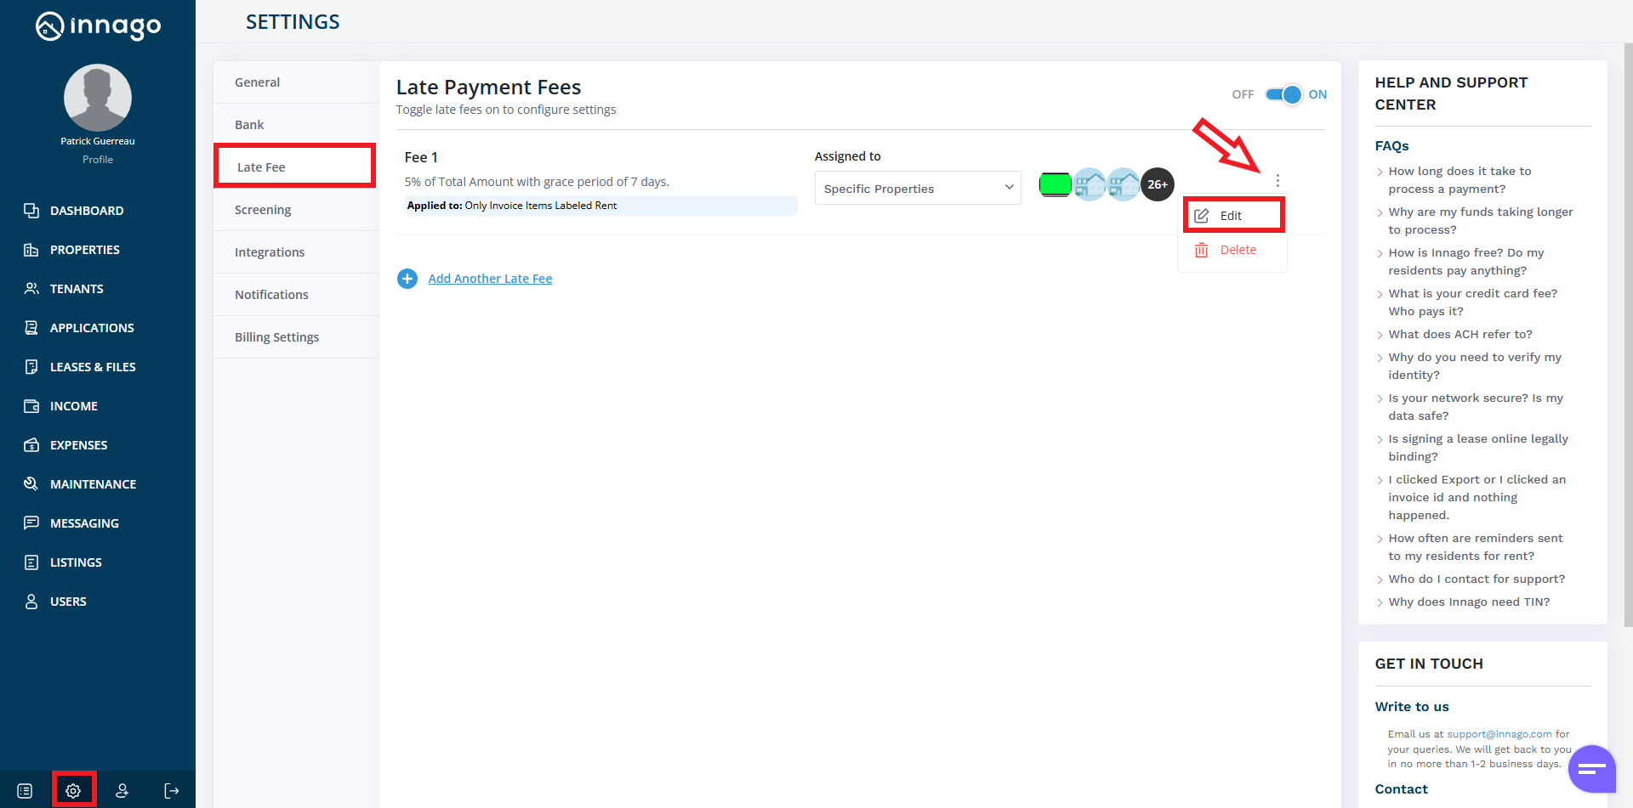1633x808 pixels.
Task: Click the logout icon in bottom bar
Action: tap(171, 790)
